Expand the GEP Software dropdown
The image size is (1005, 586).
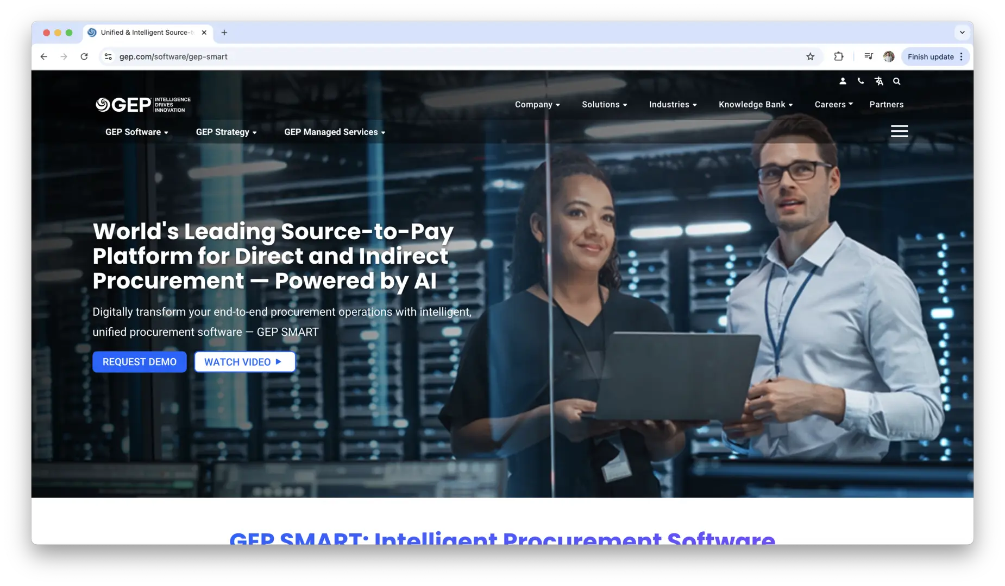pyautogui.click(x=136, y=132)
